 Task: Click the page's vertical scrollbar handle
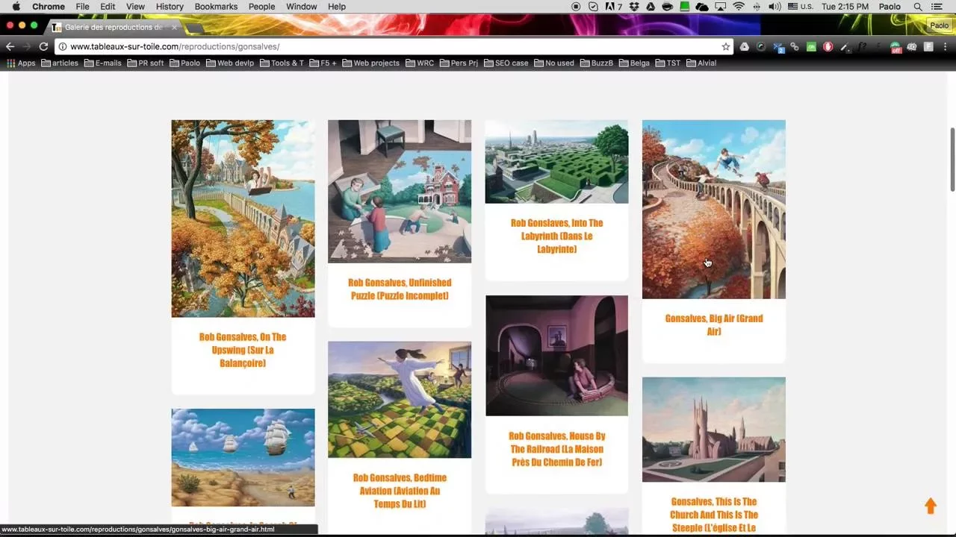coord(952,159)
